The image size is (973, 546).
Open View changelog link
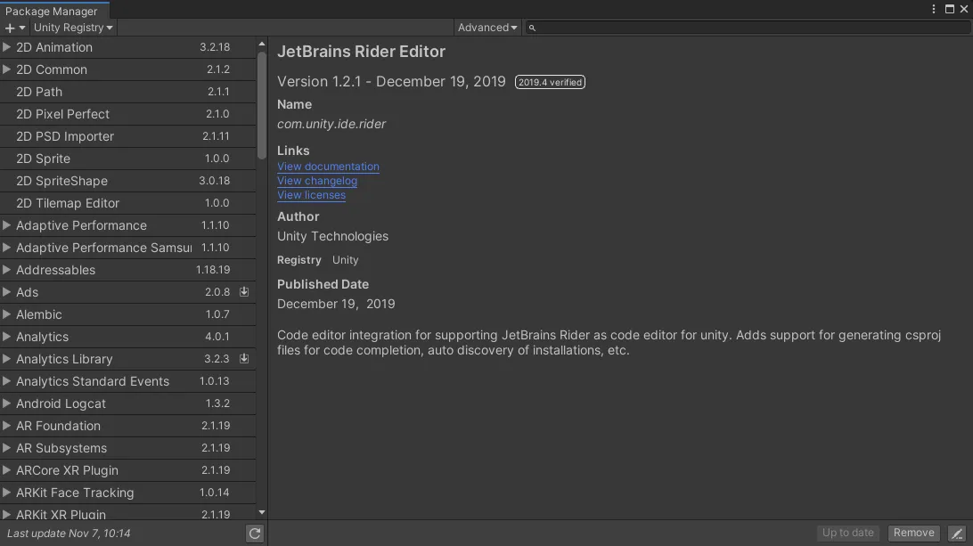point(317,181)
